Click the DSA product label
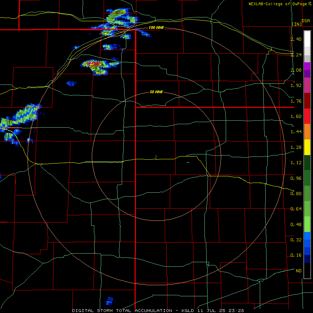The height and width of the screenshot is (313, 313). pos(306,21)
